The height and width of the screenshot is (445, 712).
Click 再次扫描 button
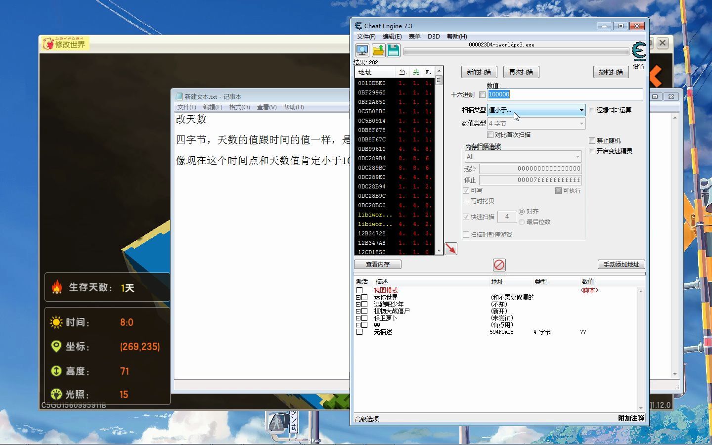click(x=521, y=72)
